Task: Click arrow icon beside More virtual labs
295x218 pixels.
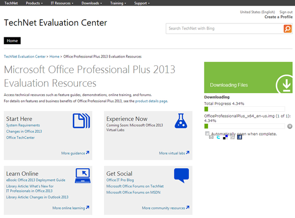Action: 188,153
